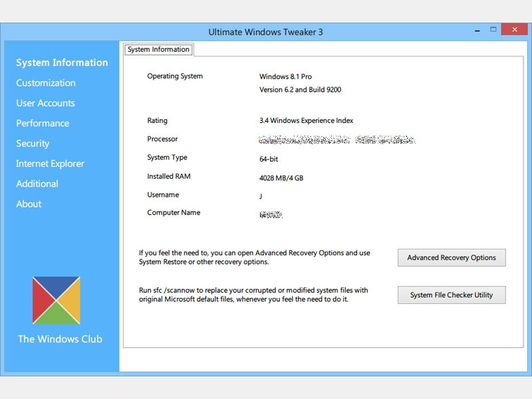The image size is (532, 399).
Task: Click the 'Windows 8.1 Pro' value
Action: coord(286,76)
